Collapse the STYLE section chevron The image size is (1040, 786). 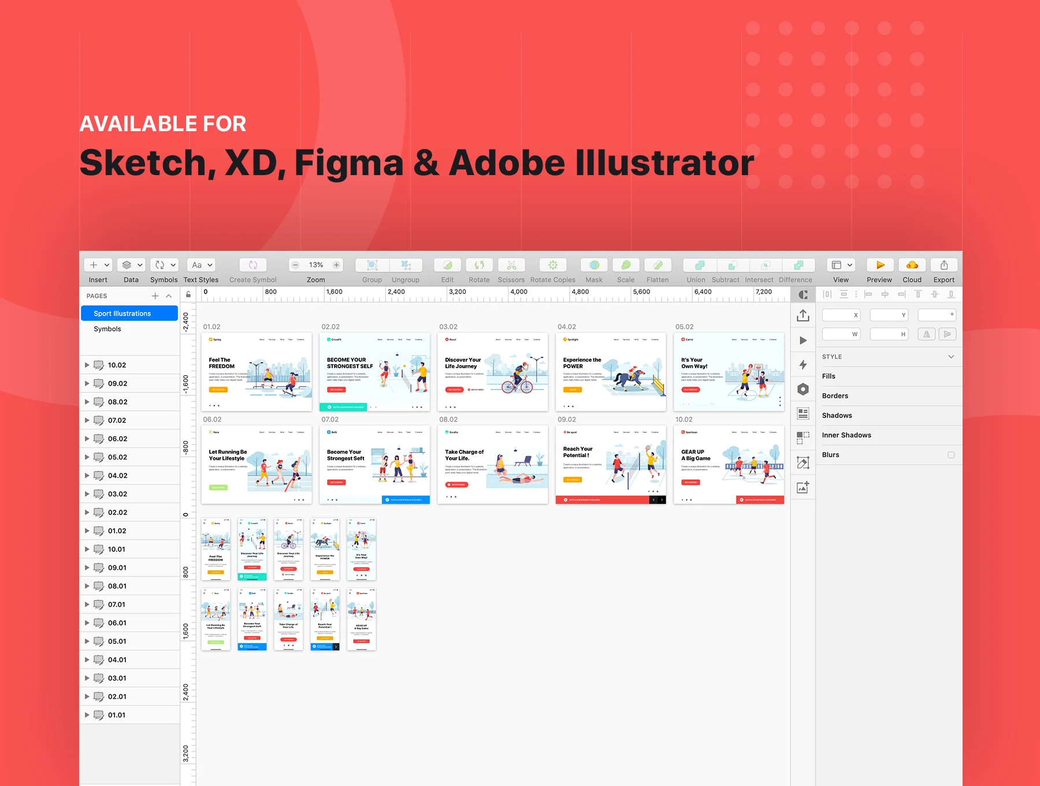coord(951,357)
